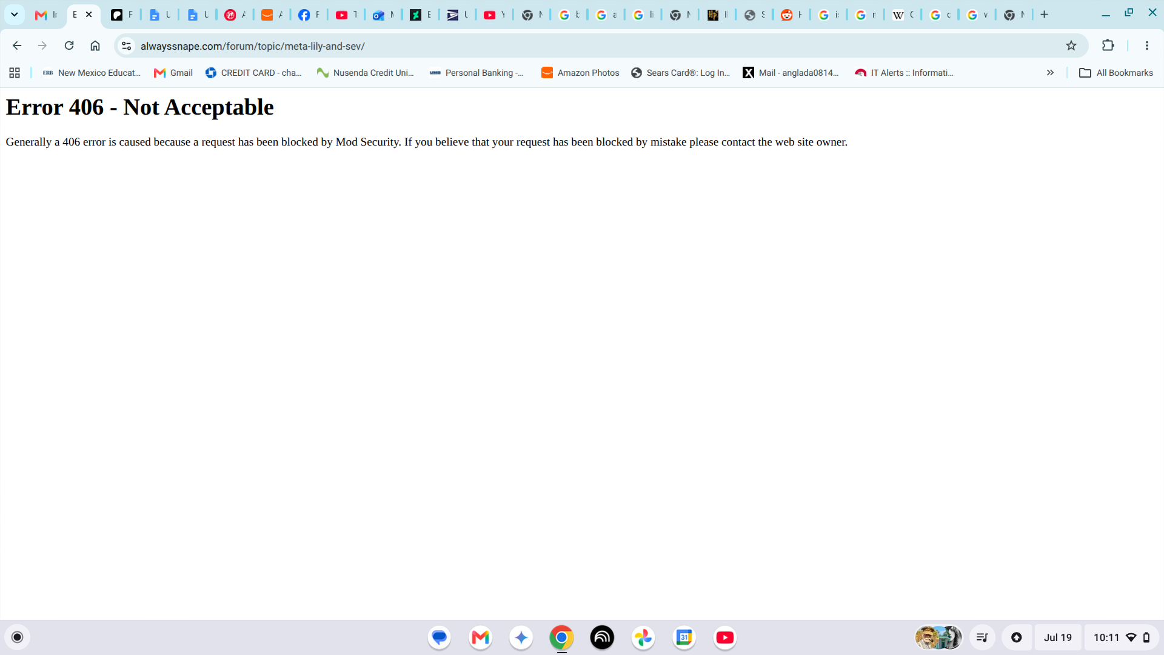
Task: Switch to the Wikipedia tab
Action: (903, 15)
